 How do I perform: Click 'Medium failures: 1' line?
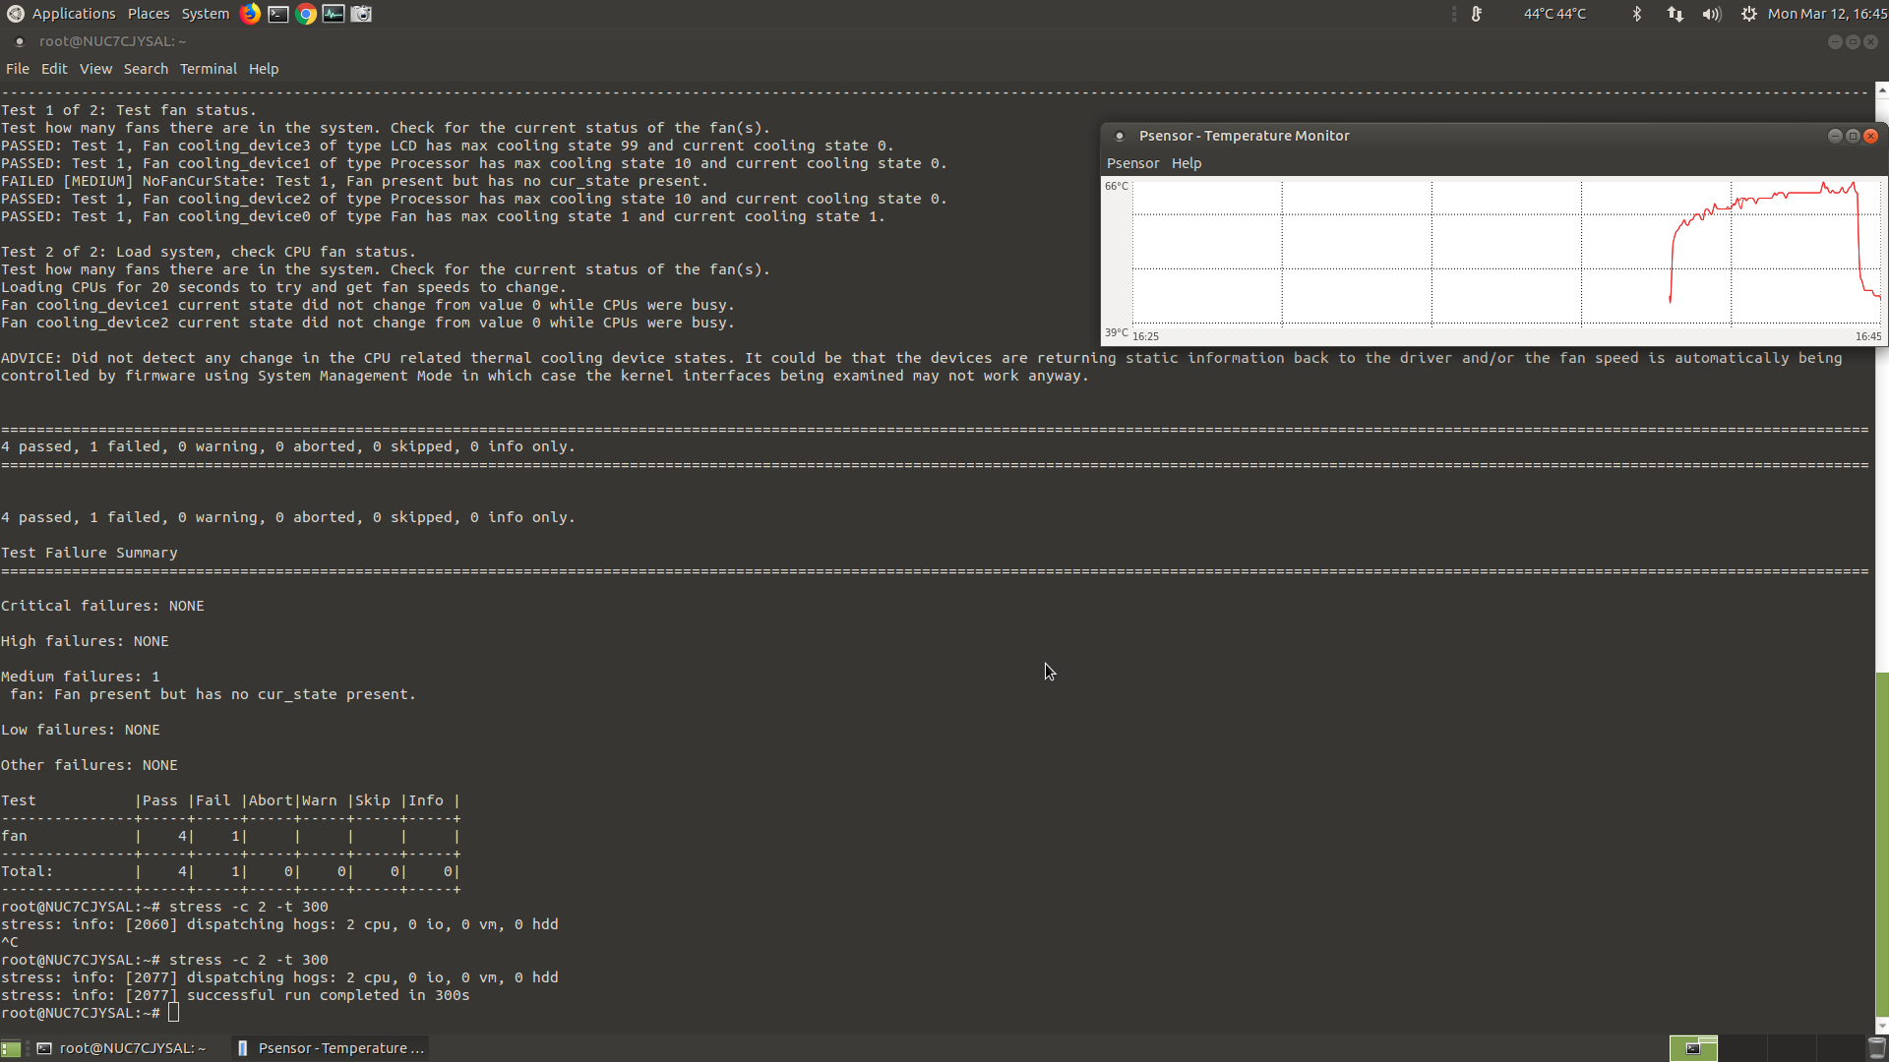(81, 677)
